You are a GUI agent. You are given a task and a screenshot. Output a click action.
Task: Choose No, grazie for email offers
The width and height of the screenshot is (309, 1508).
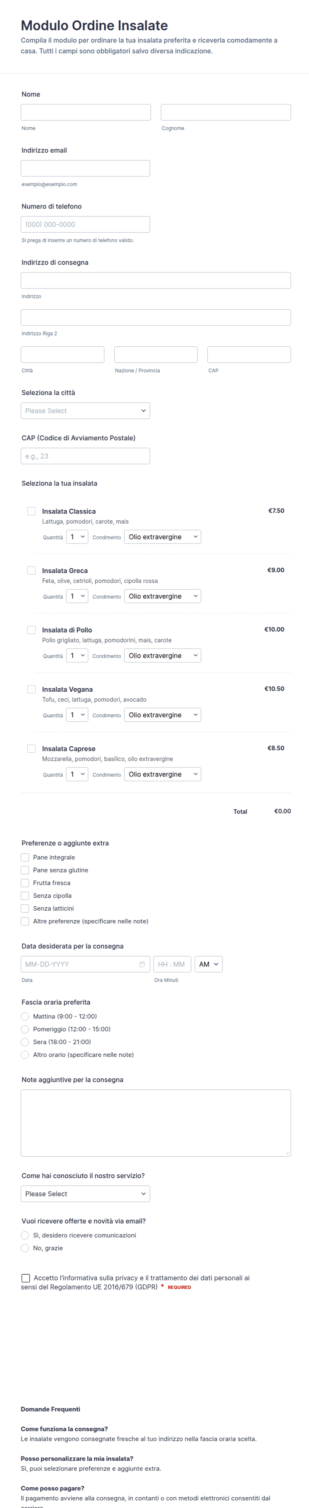pyautogui.click(x=25, y=1248)
